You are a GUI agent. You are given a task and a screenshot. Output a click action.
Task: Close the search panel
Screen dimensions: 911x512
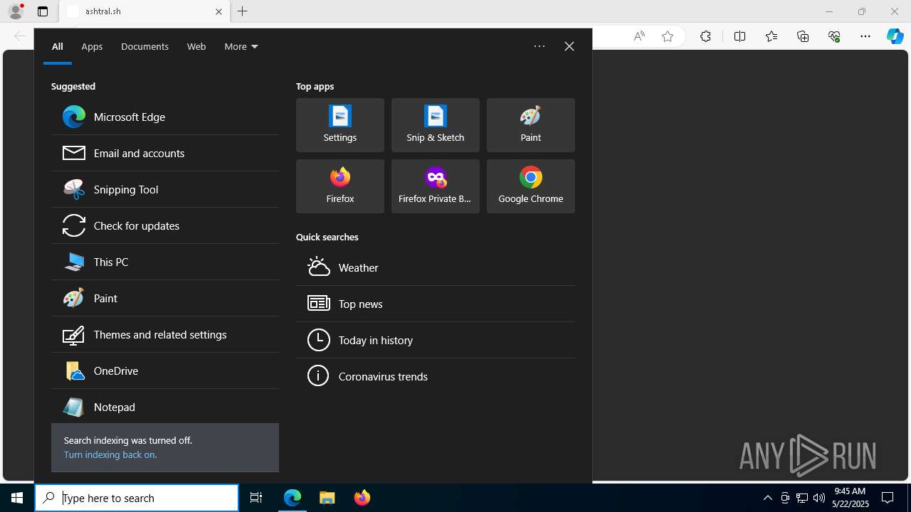569,46
